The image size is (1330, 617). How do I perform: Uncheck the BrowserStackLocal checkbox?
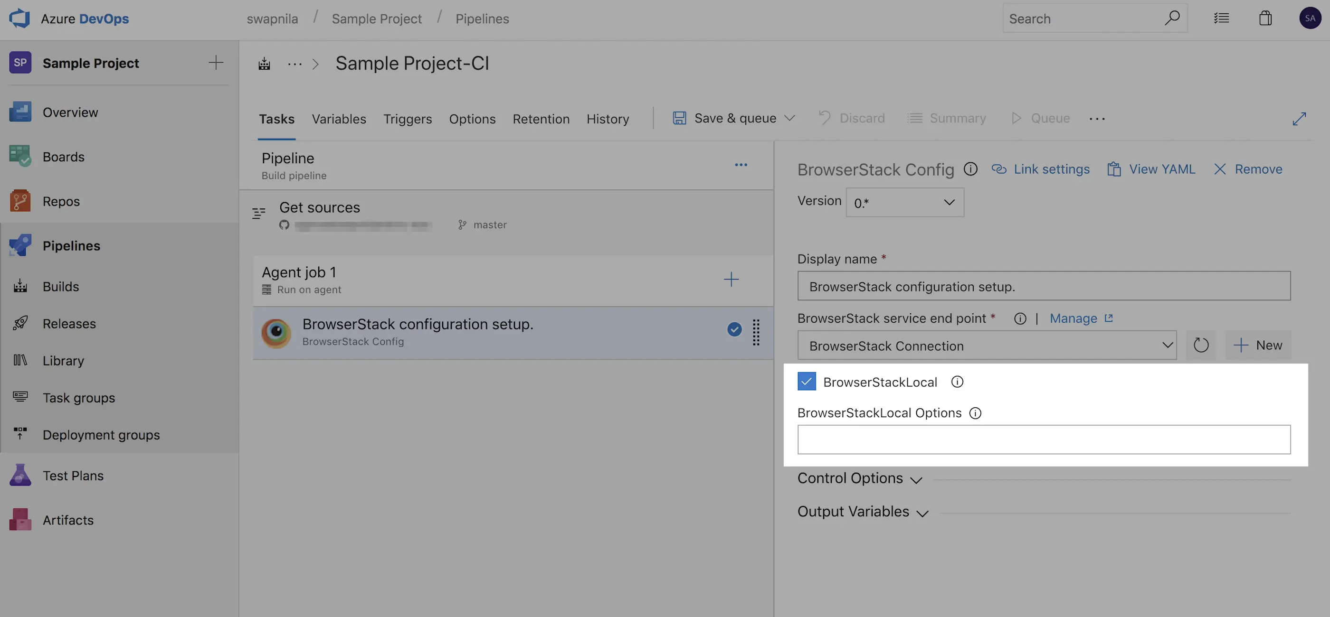coord(807,382)
